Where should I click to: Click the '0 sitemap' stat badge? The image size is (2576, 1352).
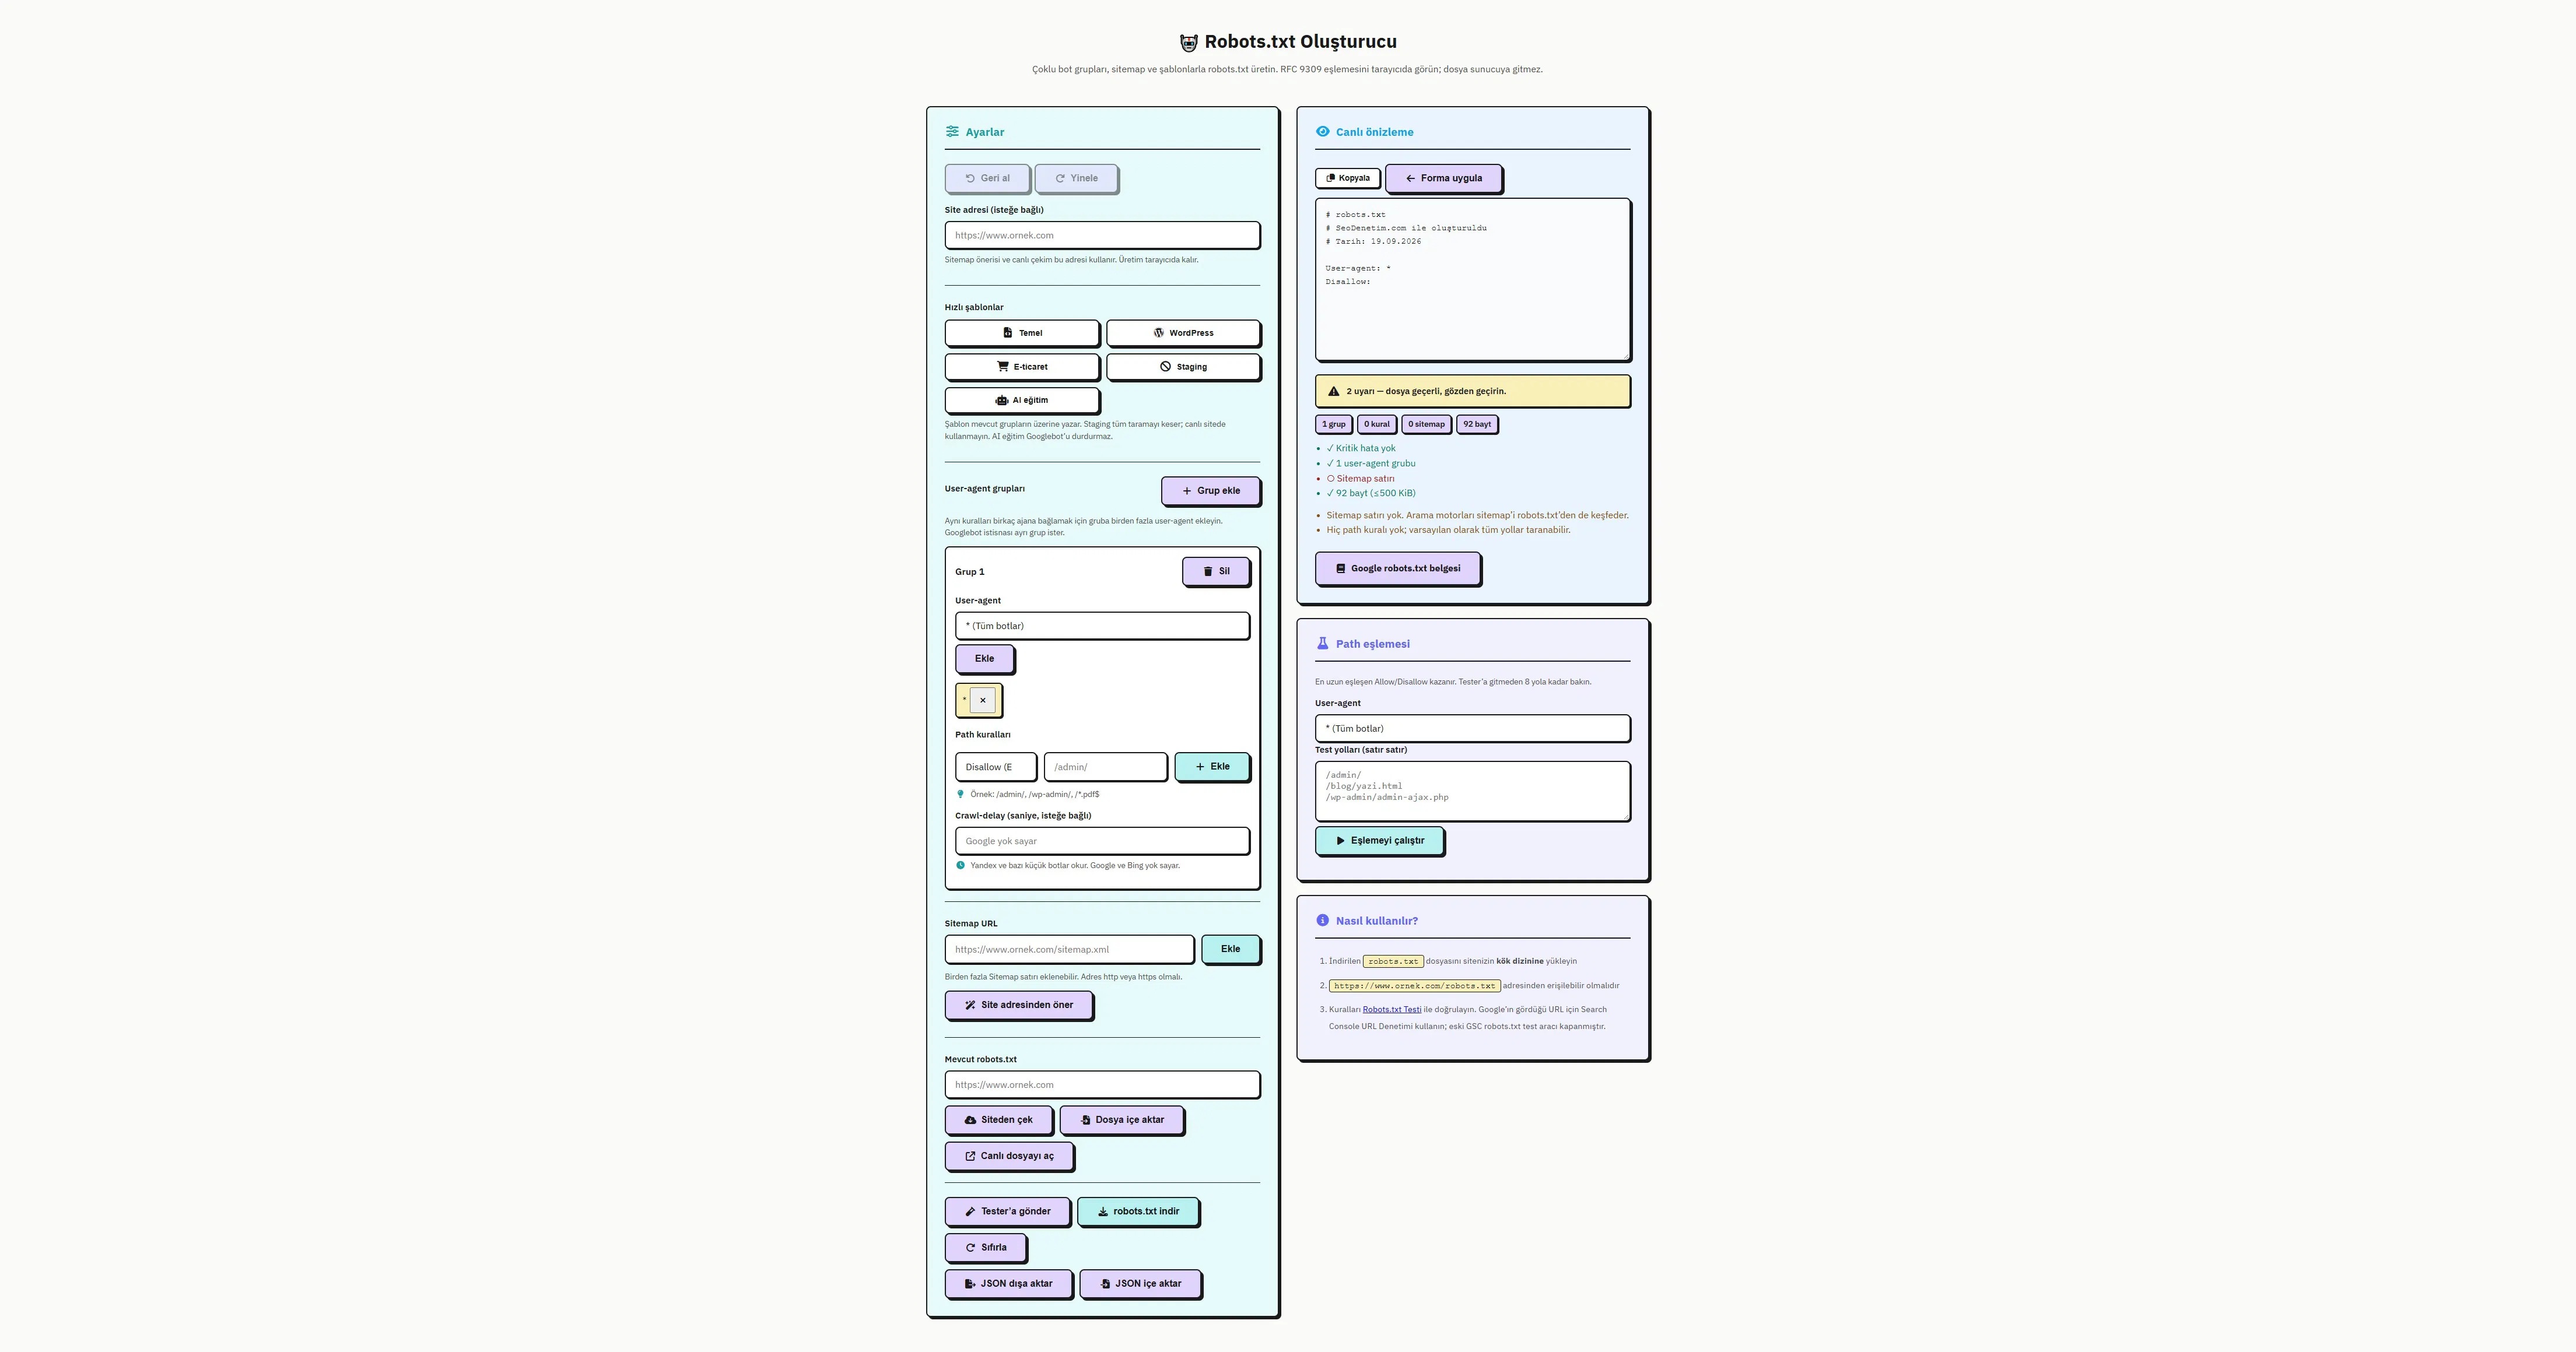click(x=1426, y=424)
